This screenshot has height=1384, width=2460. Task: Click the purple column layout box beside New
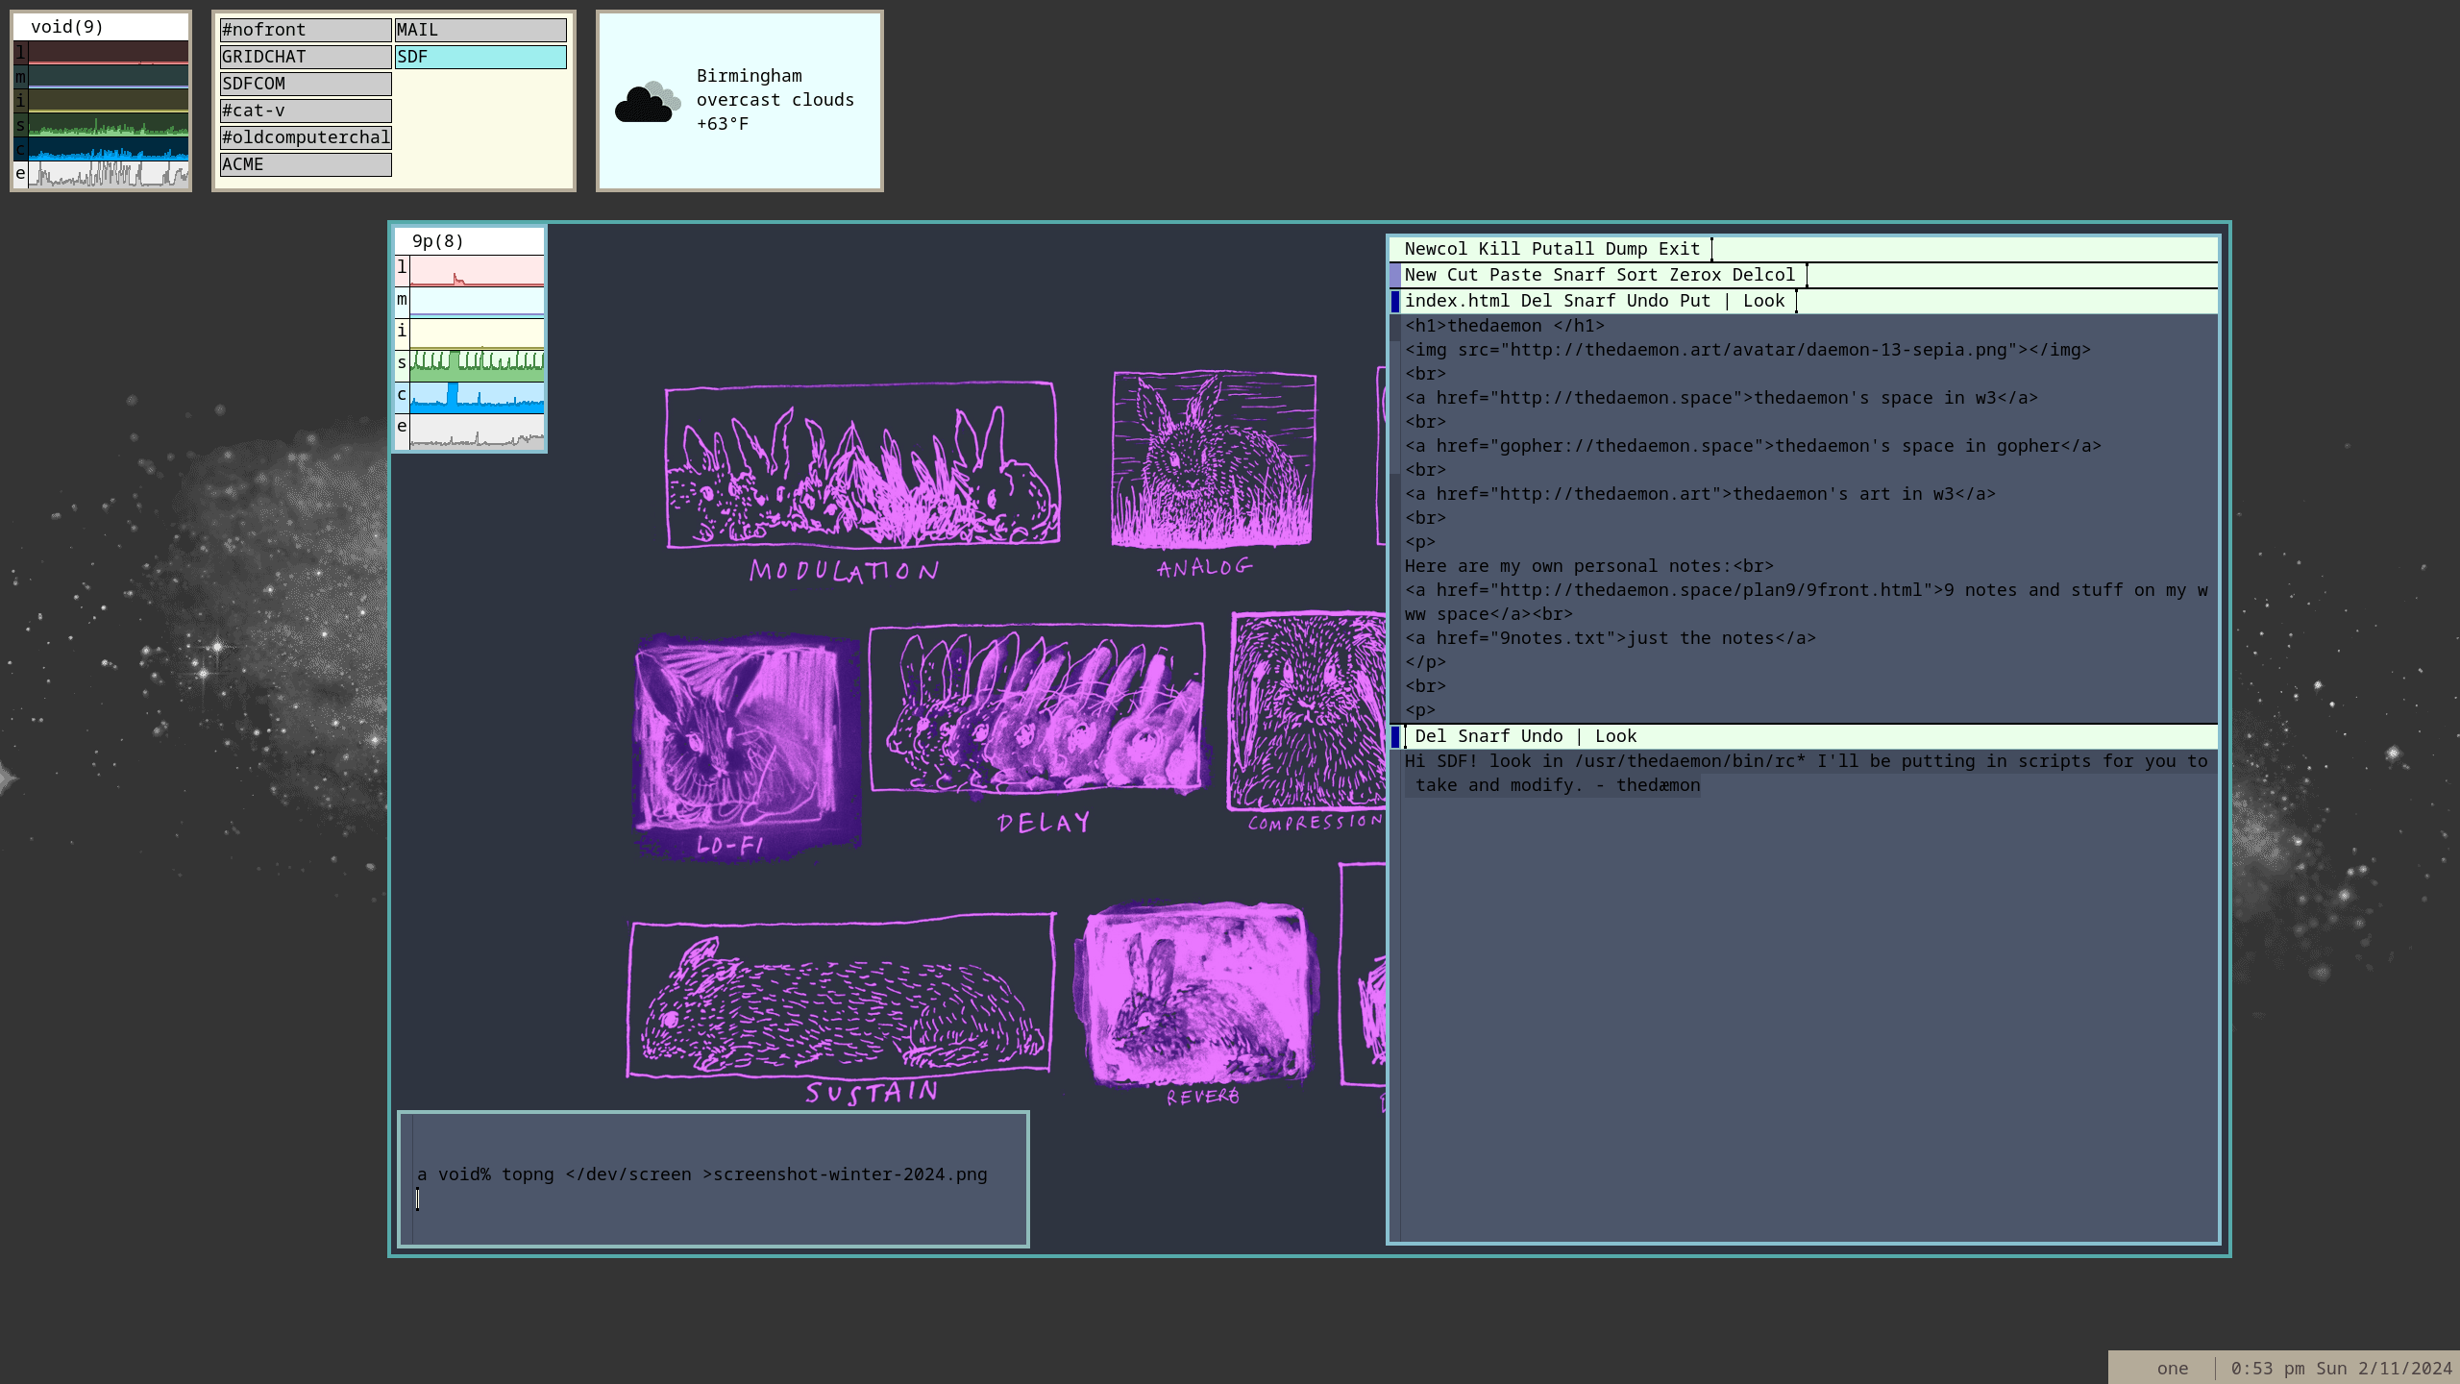tap(1395, 276)
